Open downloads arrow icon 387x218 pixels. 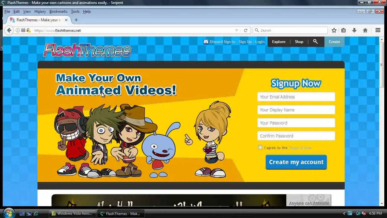tap(354, 30)
